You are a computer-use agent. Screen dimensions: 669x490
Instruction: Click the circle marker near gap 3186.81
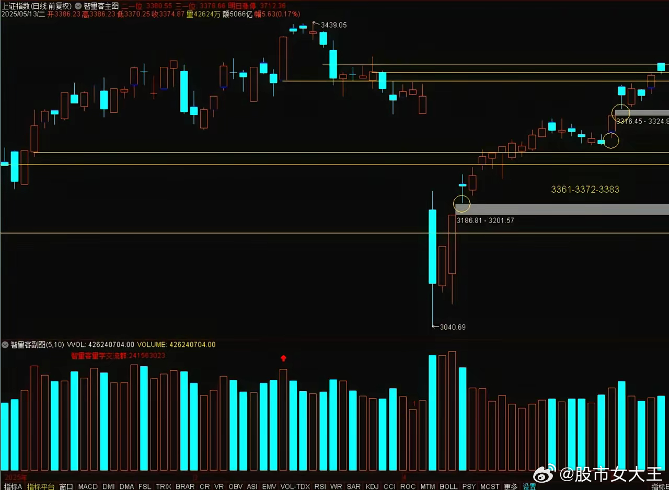click(462, 203)
